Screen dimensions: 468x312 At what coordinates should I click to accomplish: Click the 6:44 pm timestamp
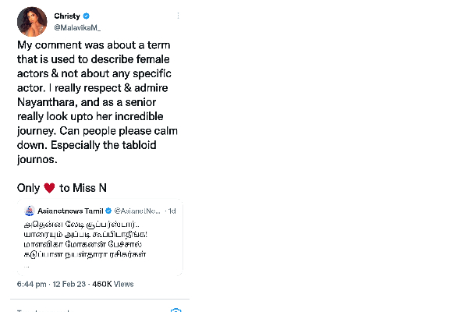point(34,283)
